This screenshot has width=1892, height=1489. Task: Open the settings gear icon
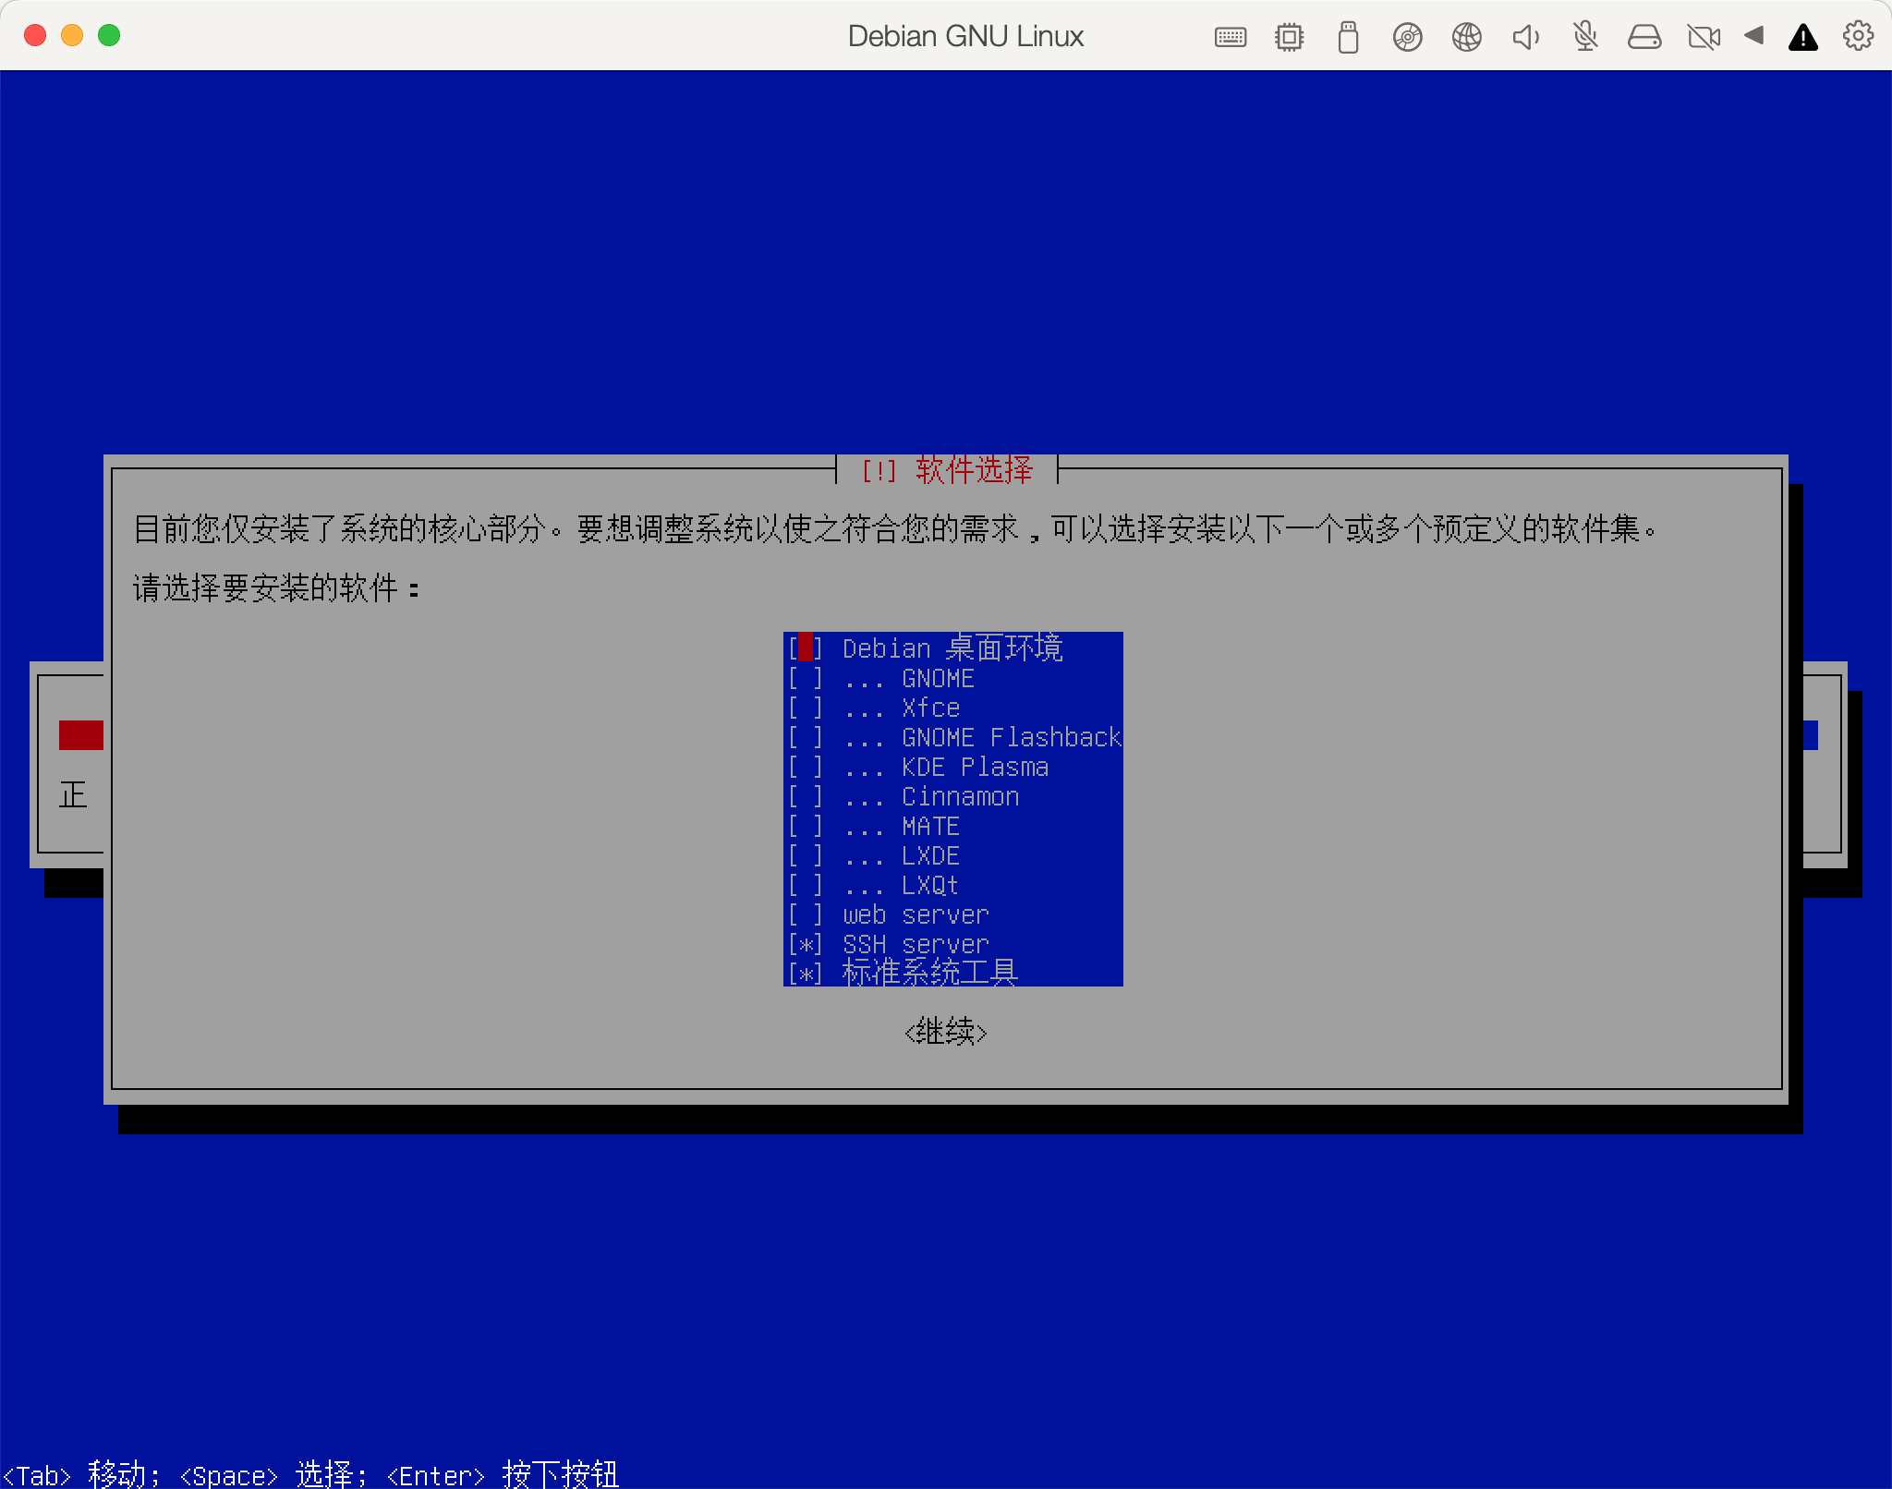1858,36
